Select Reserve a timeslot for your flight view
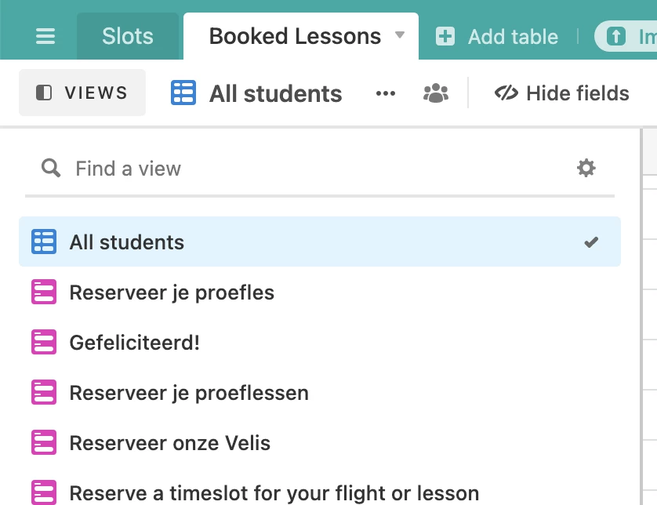The height and width of the screenshot is (505, 657). pos(320,492)
